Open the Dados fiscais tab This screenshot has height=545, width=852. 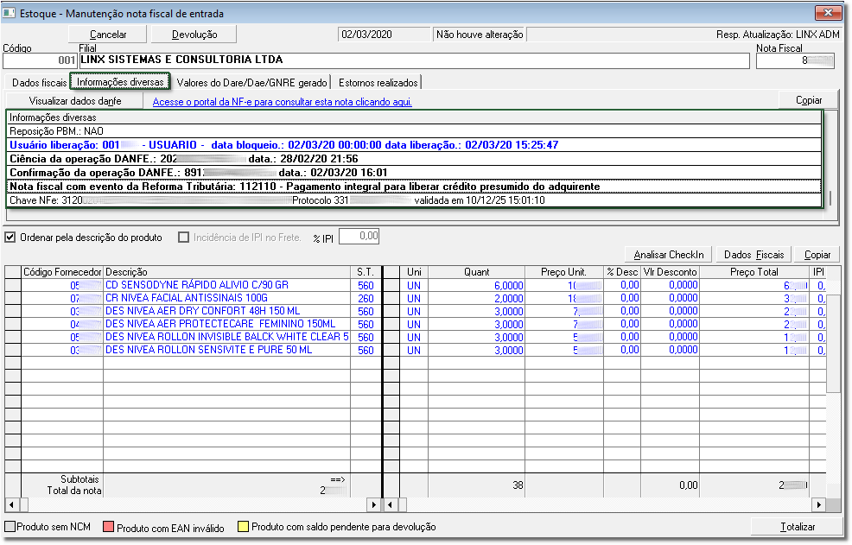tap(39, 83)
